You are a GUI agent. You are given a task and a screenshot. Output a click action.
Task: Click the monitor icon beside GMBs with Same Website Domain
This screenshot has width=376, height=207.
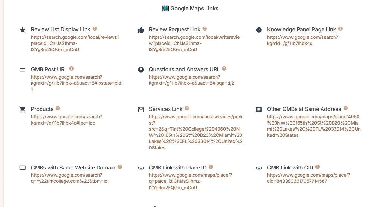pyautogui.click(x=22, y=168)
